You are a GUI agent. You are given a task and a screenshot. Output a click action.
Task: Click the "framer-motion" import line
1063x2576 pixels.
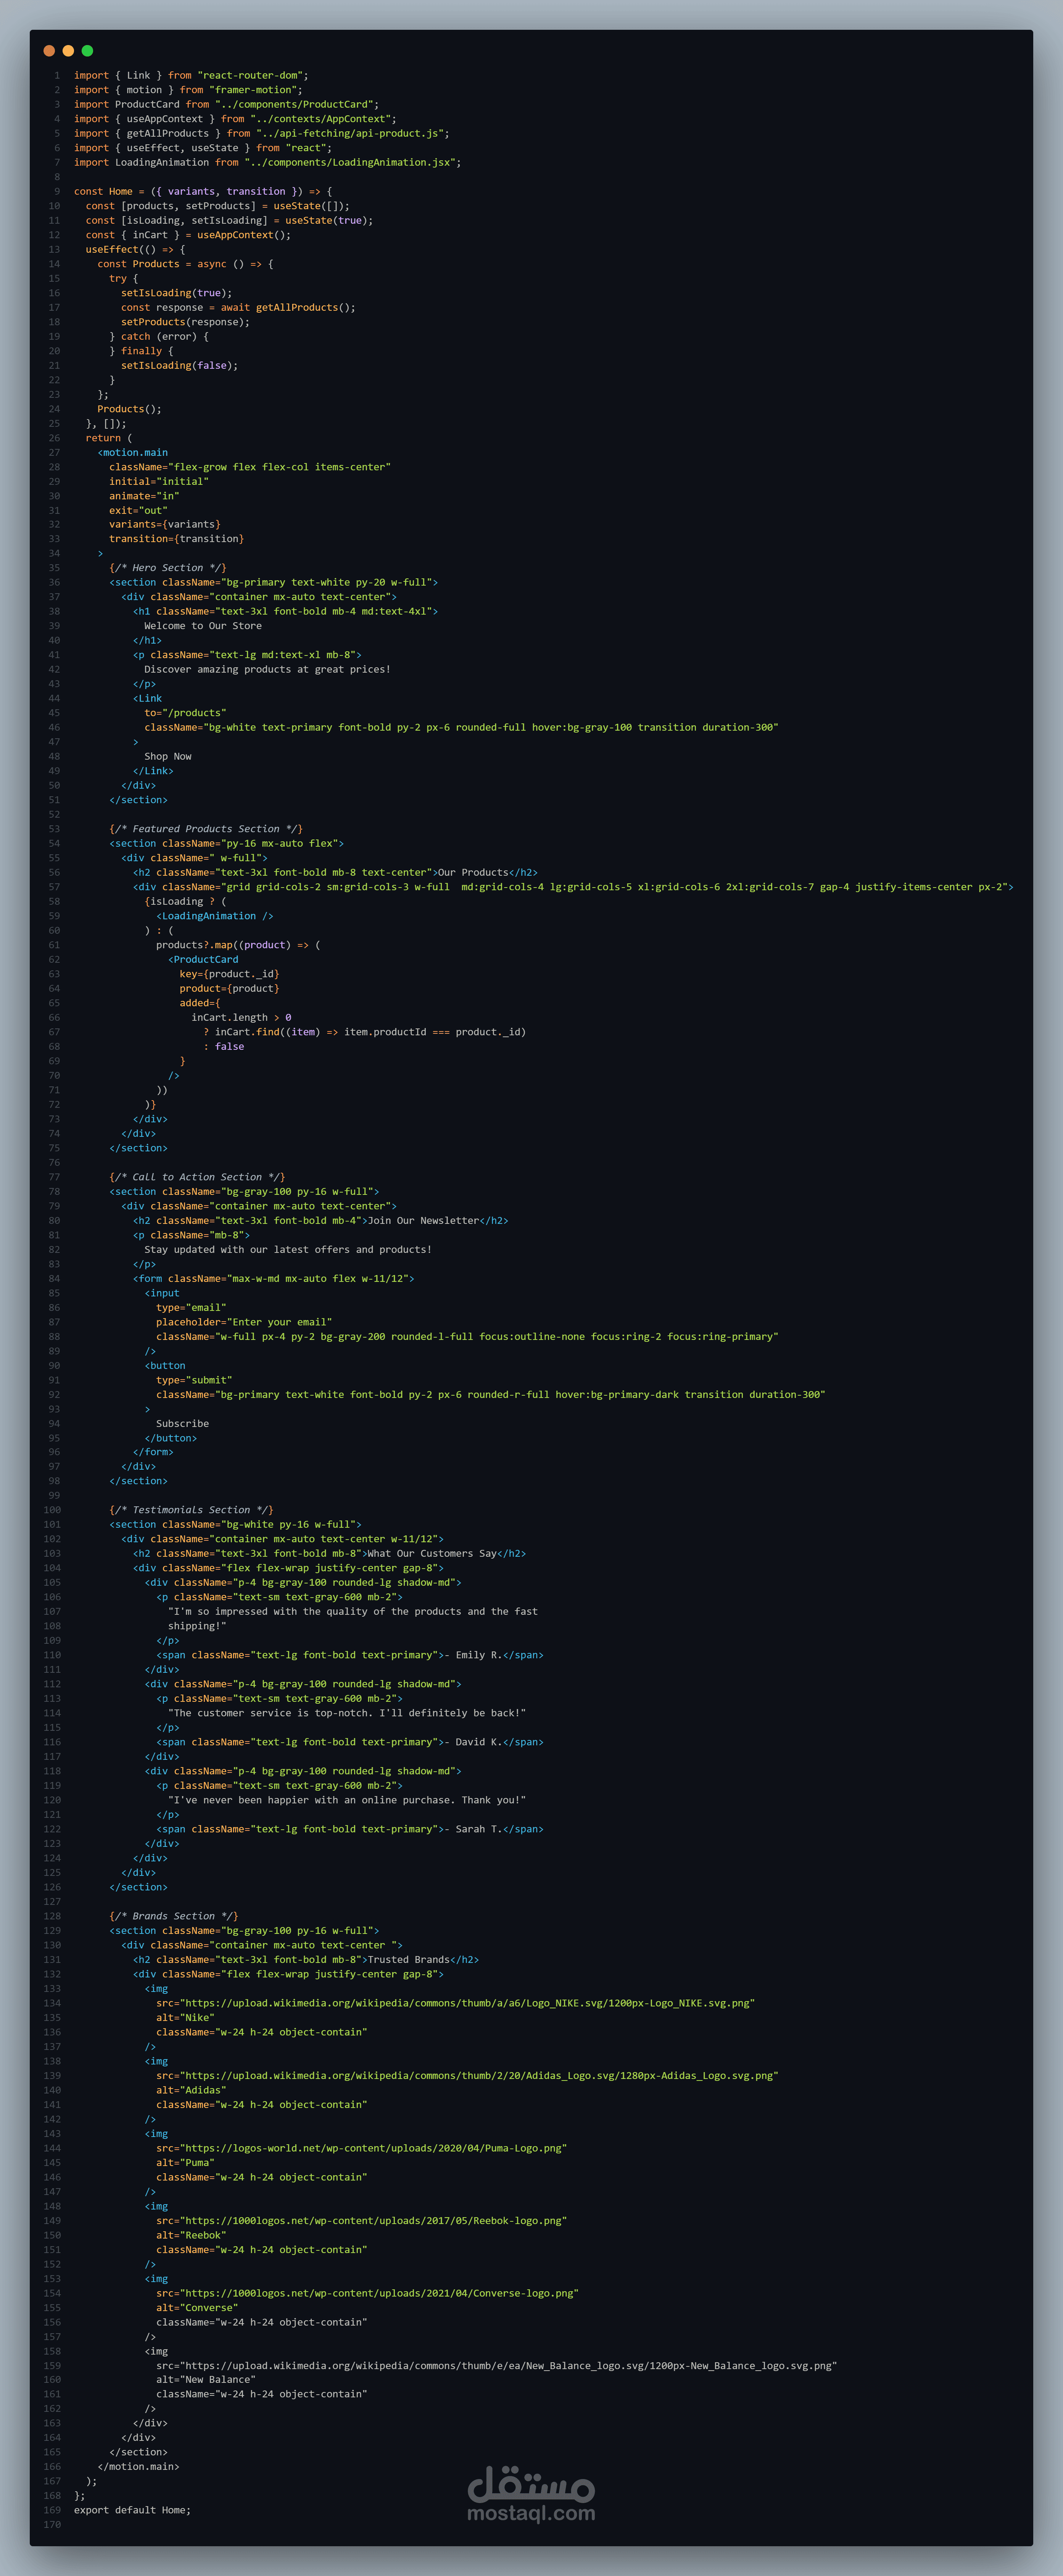(x=188, y=90)
